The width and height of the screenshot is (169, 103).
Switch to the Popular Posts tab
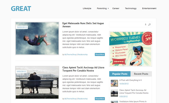coord(120,74)
